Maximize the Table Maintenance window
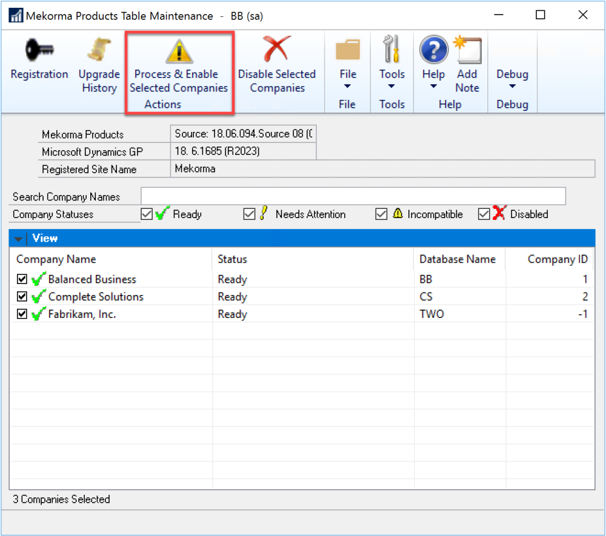The image size is (606, 536). click(541, 15)
